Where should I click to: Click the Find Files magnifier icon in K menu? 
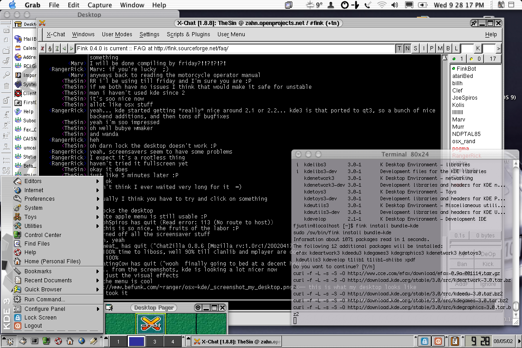click(x=18, y=243)
